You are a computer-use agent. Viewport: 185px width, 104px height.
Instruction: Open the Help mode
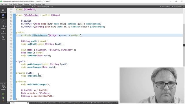[x=3, y=38]
